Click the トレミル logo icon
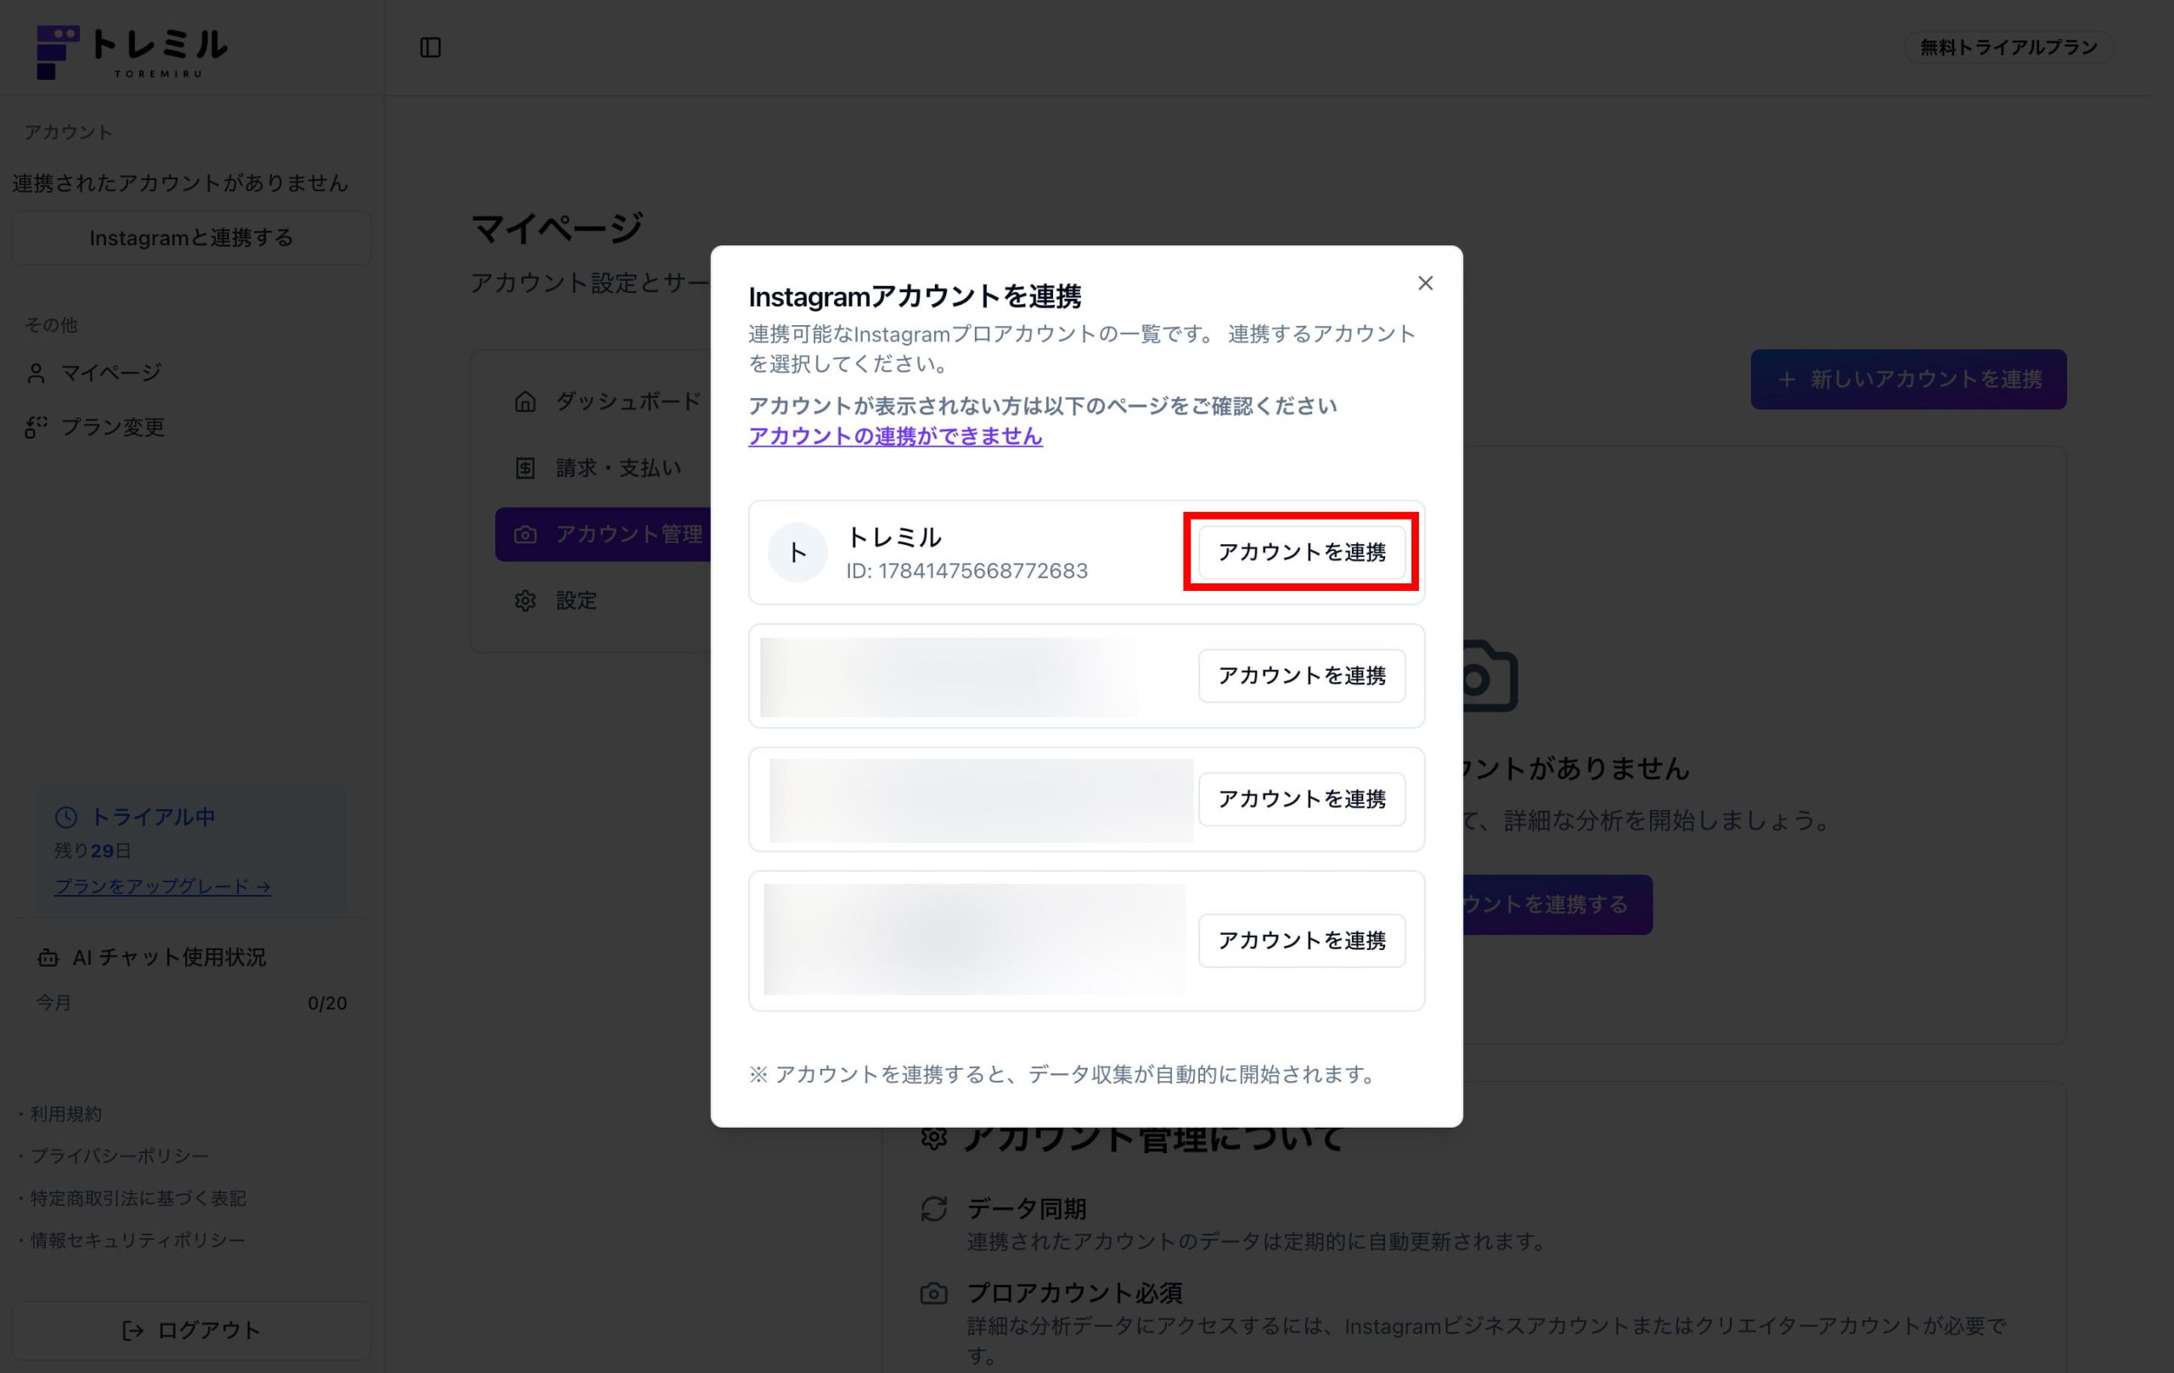Screen dimensions: 2174x1373 57,52
